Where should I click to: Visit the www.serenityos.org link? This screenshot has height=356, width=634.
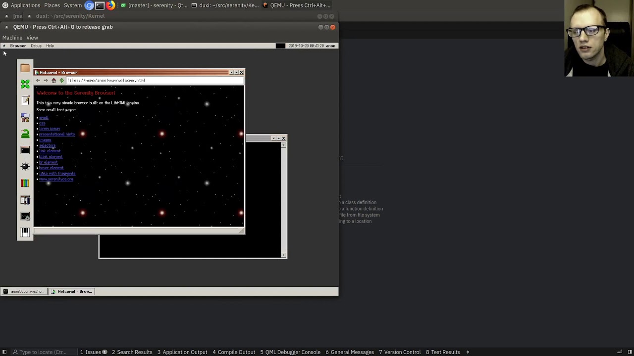tap(56, 179)
